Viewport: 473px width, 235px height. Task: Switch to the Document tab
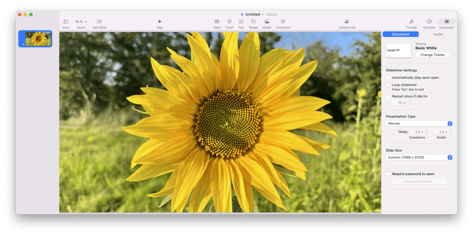[x=400, y=34]
